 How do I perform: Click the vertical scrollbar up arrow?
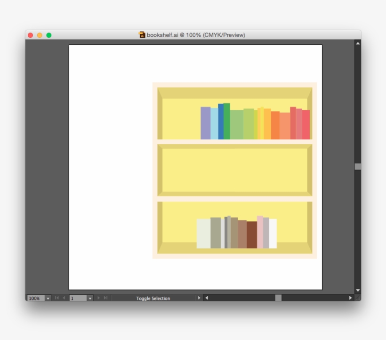click(358, 43)
